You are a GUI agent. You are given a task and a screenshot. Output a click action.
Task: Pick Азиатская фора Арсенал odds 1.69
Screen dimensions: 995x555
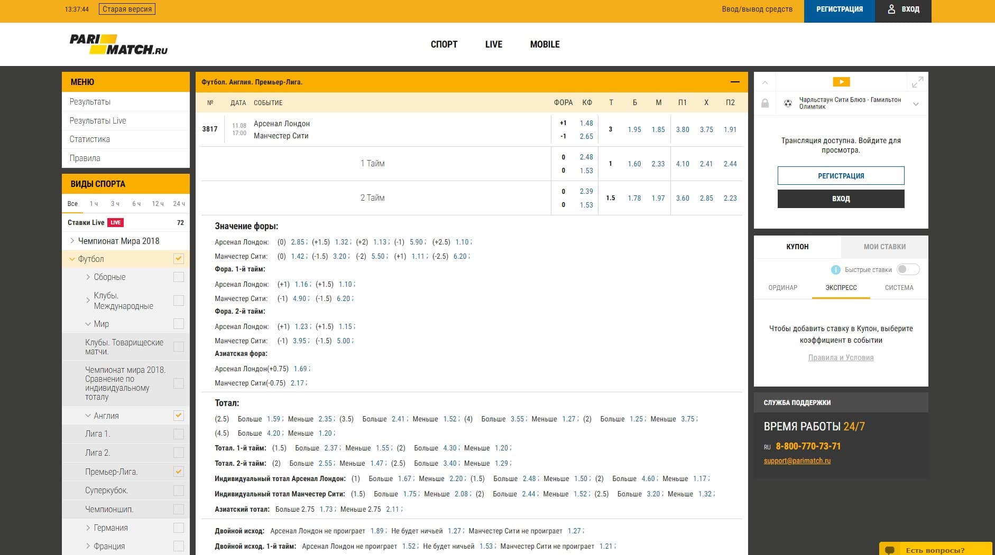pos(300,369)
